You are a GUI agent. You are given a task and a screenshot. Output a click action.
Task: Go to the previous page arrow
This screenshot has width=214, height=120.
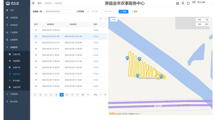coord(35,95)
